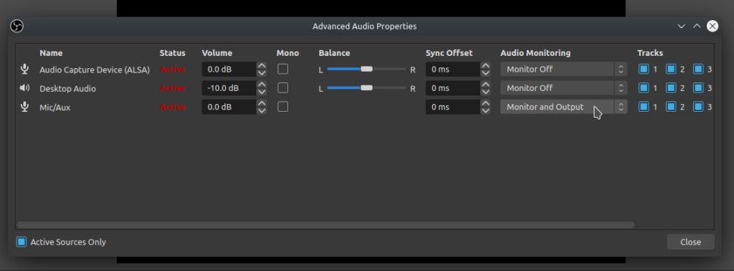The width and height of the screenshot is (734, 271).
Task: Click Desktop Audio balance slider handle
Action: [366, 87]
